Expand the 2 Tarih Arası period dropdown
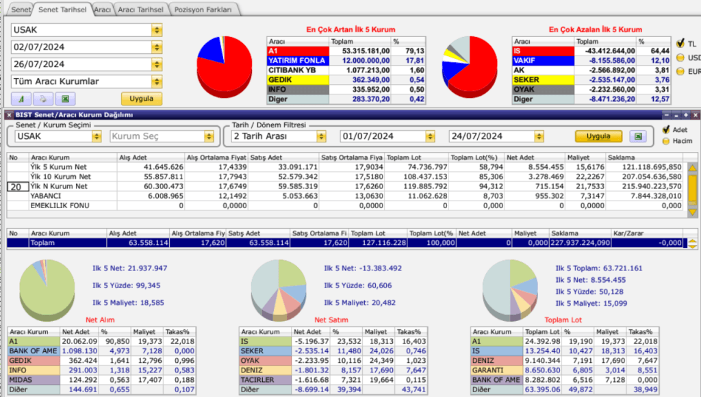The height and width of the screenshot is (397, 701). point(321,136)
